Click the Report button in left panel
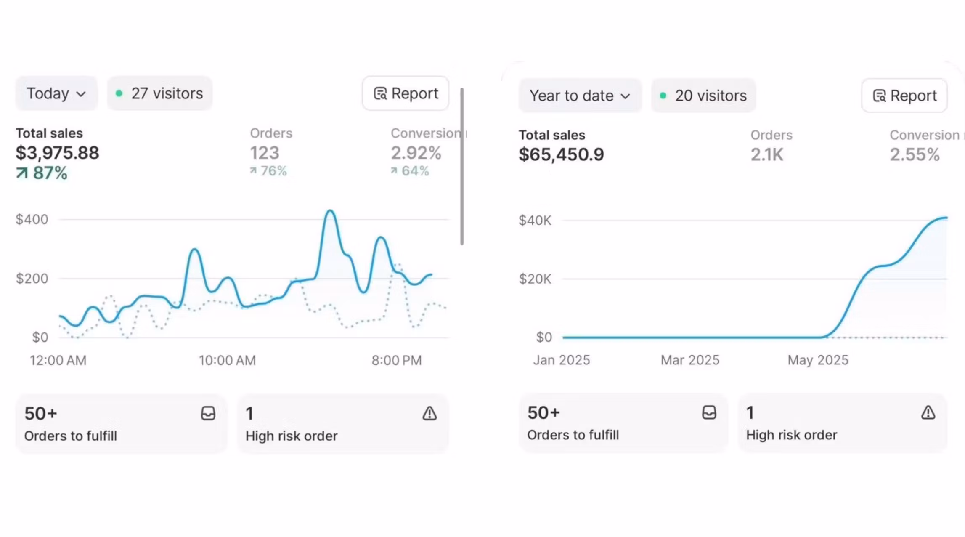Screen dimensions: 965x537 pyautogui.click(x=406, y=93)
